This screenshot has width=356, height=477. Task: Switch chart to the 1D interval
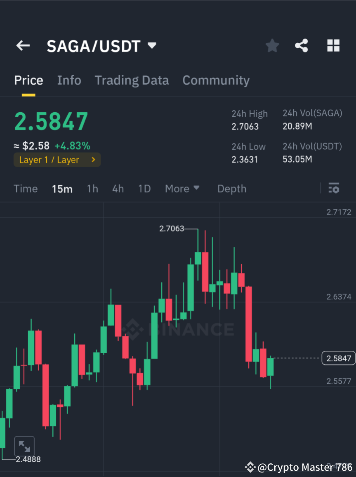pos(144,188)
